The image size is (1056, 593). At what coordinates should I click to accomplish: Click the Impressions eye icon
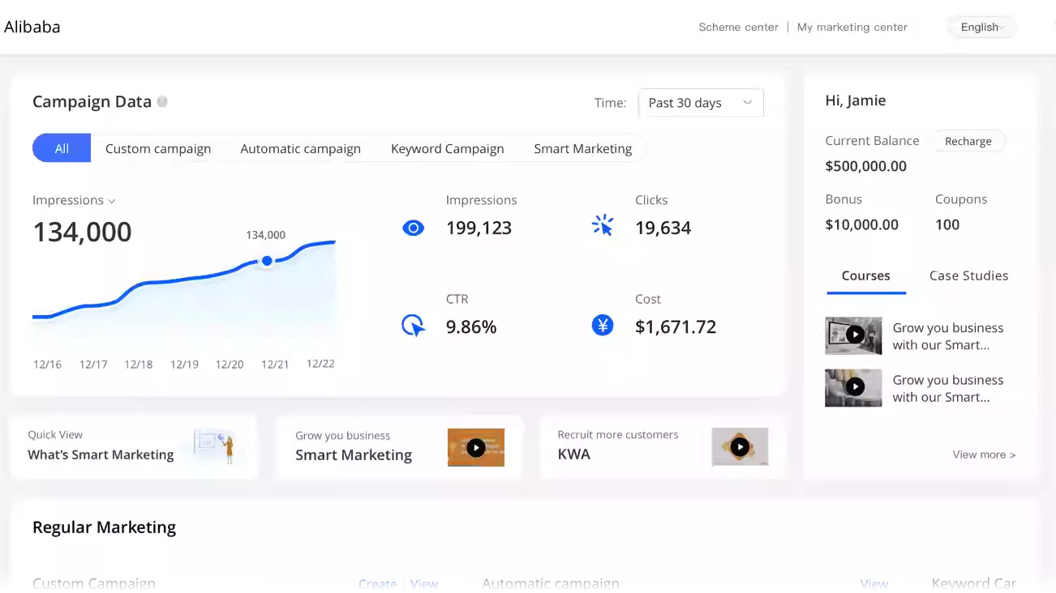(x=414, y=228)
